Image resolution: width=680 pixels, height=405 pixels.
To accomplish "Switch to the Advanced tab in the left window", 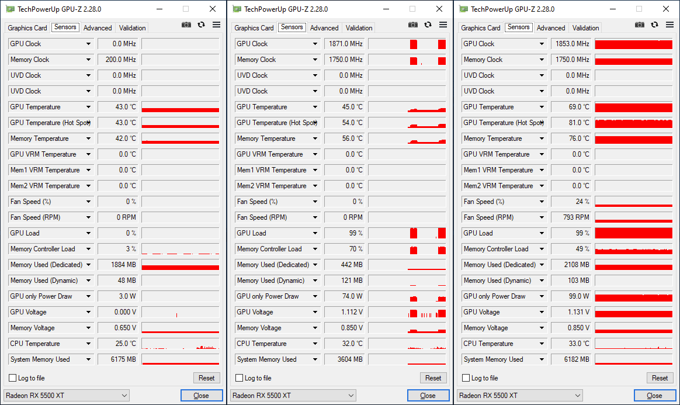I will (x=98, y=28).
